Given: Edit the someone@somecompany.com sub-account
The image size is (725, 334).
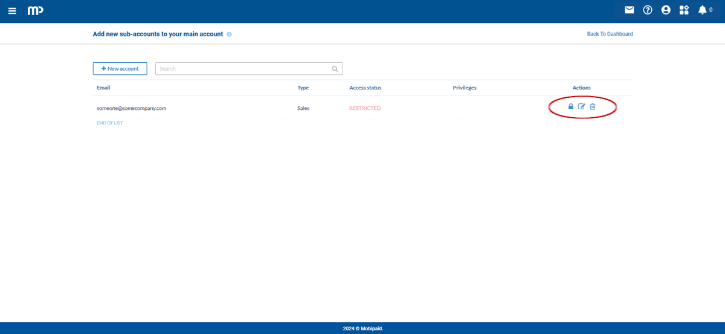Looking at the screenshot, I should tap(582, 107).
